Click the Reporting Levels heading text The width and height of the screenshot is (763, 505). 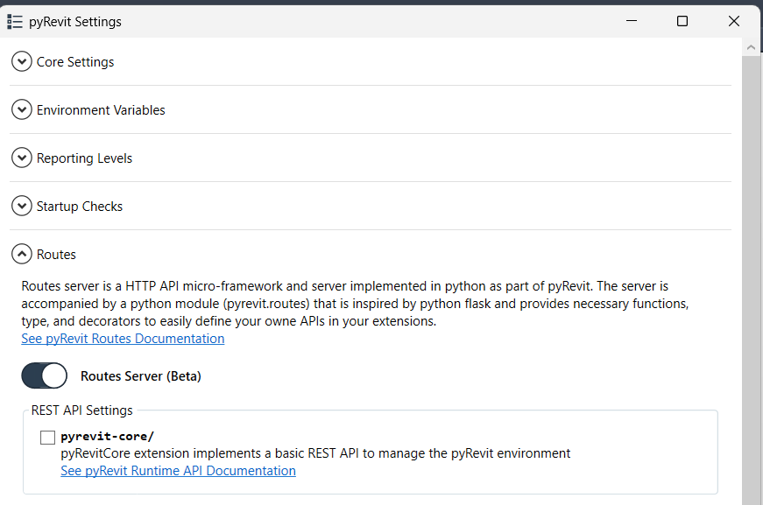pos(84,158)
